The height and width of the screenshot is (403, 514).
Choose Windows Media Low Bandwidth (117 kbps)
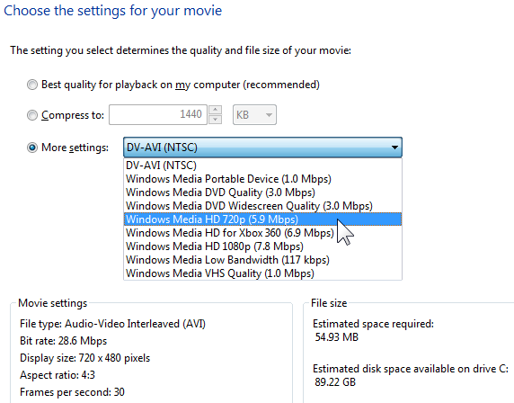[262, 260]
